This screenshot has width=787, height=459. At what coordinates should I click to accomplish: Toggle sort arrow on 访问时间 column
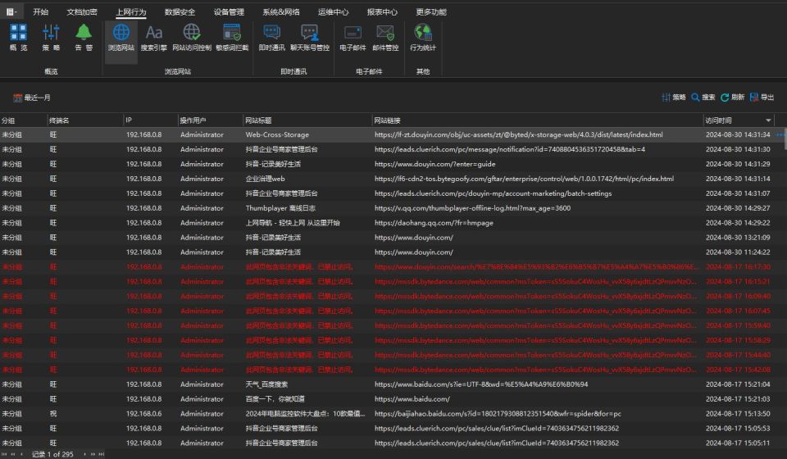click(x=768, y=120)
